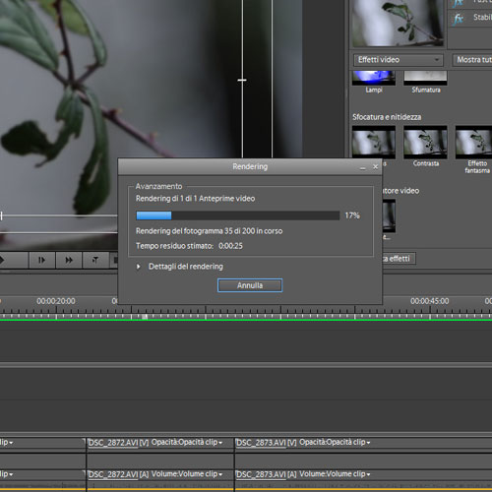Viewport: 492px width, 492px height.
Task: Choose the Contrasta effect thumbnail
Action: [x=425, y=143]
